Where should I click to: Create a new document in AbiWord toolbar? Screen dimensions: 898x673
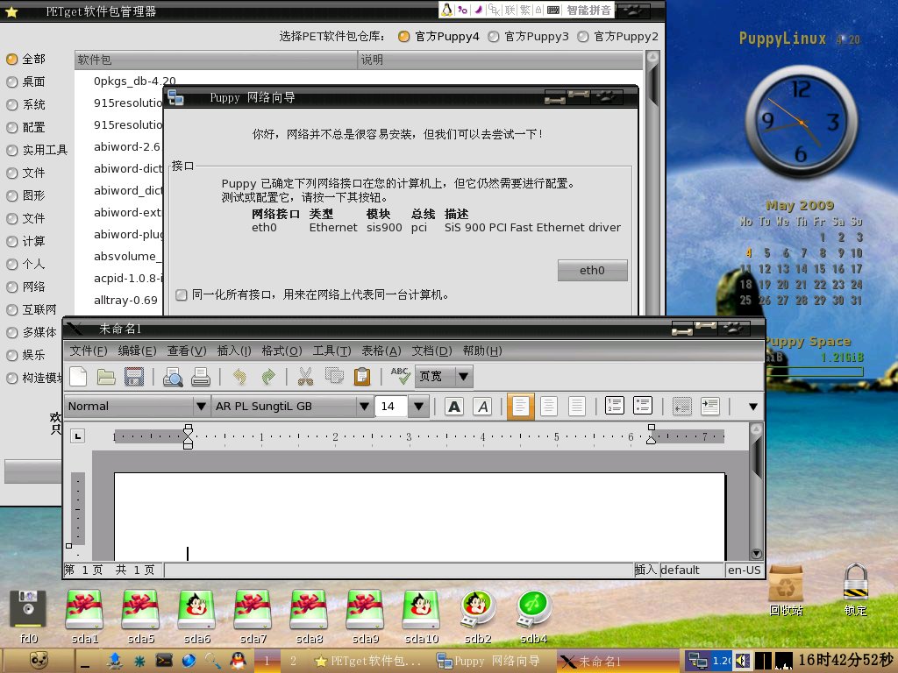tap(78, 377)
